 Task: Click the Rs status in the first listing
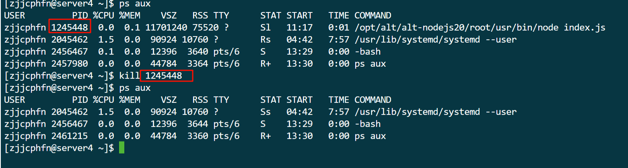266,40
